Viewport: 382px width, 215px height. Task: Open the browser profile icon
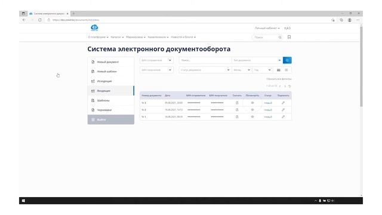[350, 20]
